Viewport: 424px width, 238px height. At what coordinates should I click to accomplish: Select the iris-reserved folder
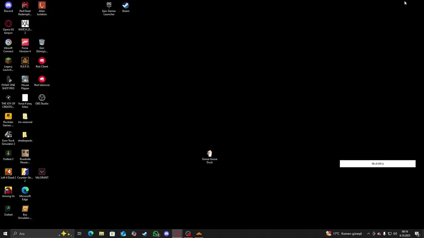pos(25,118)
